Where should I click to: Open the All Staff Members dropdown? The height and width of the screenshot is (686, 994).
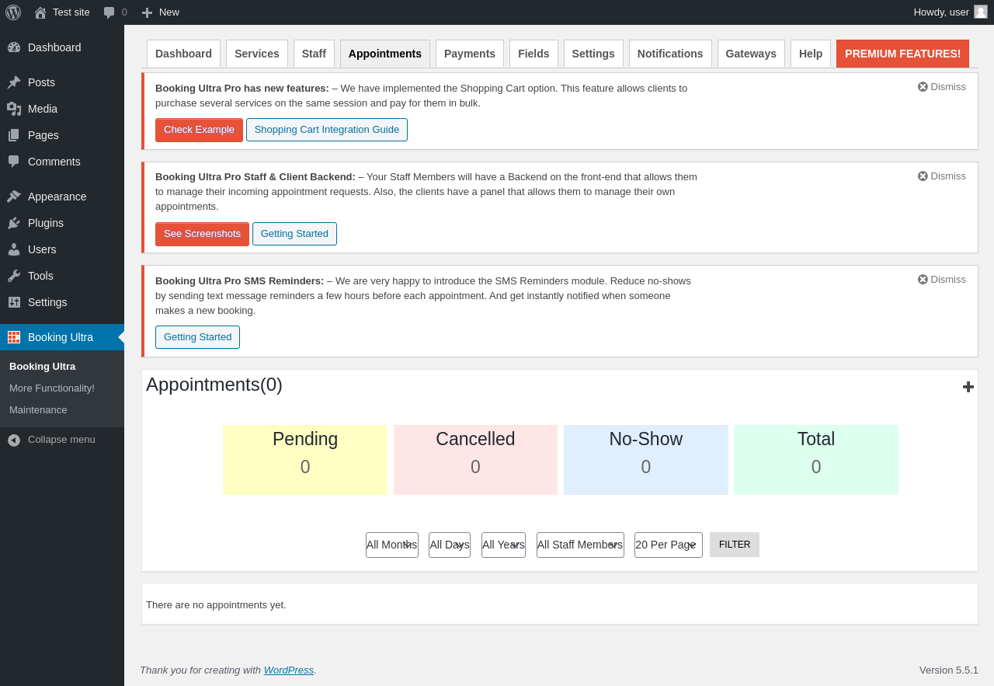pos(580,545)
